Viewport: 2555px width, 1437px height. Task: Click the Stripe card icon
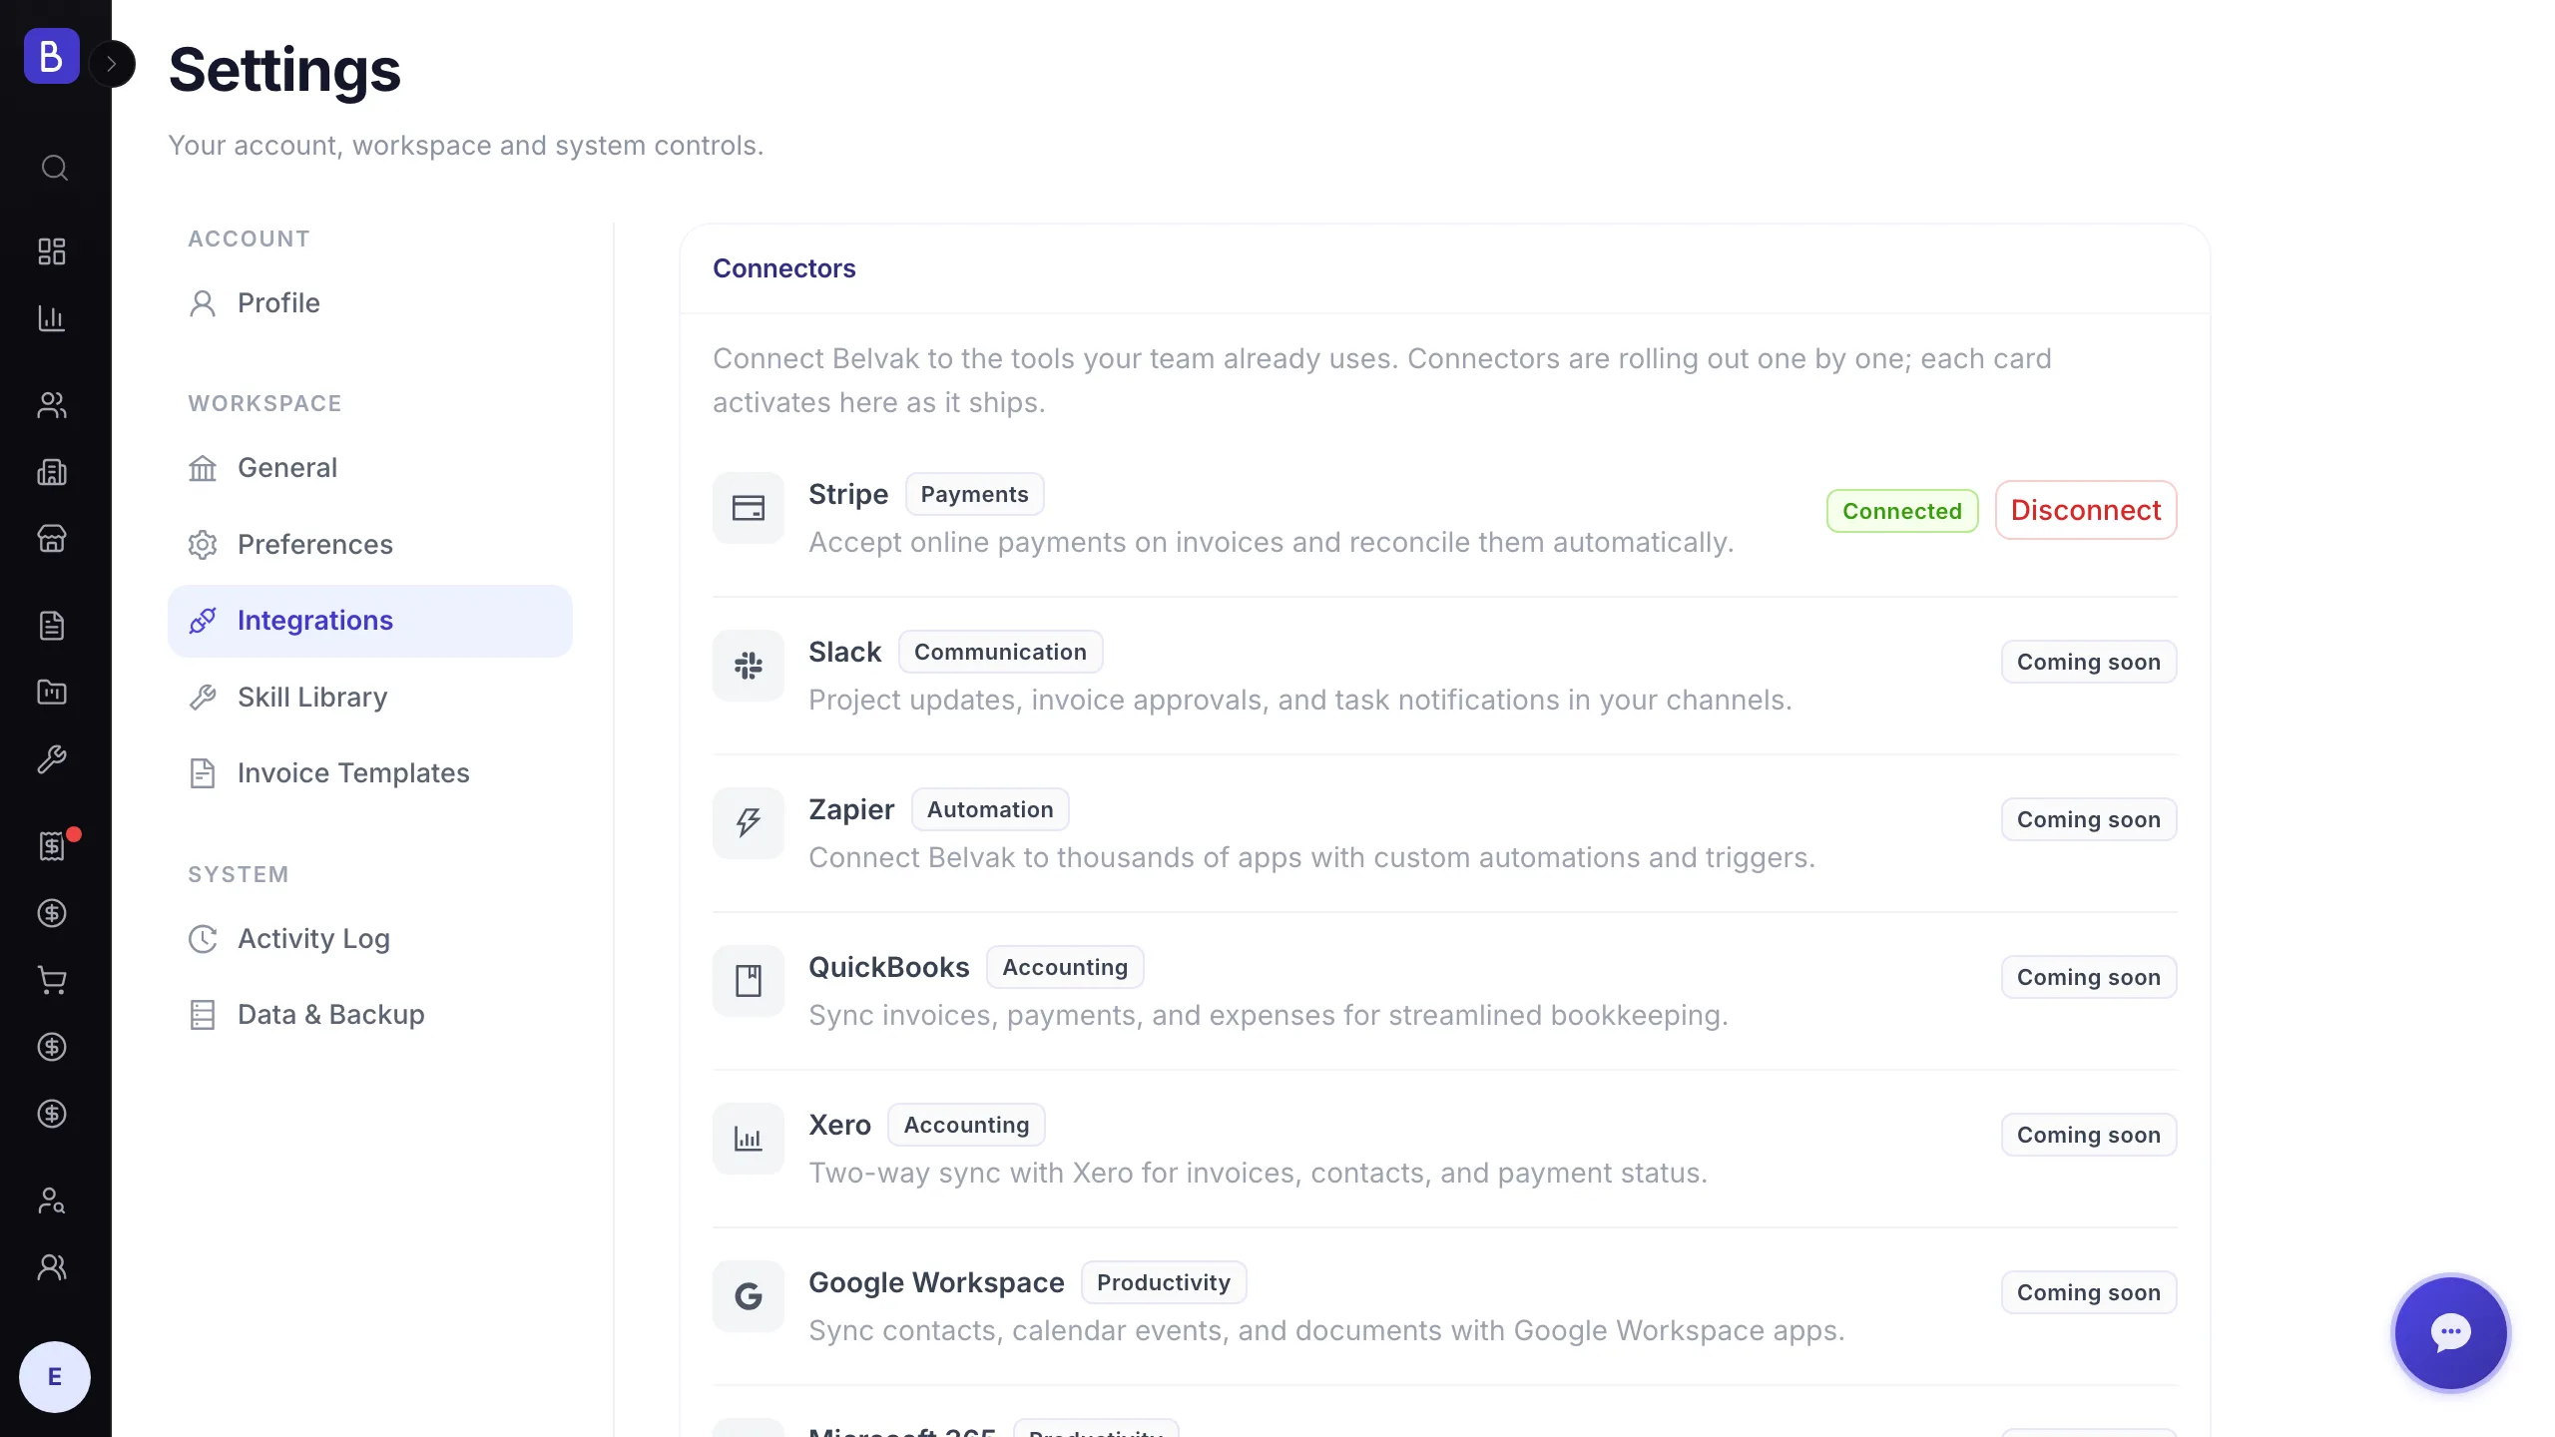(x=749, y=508)
